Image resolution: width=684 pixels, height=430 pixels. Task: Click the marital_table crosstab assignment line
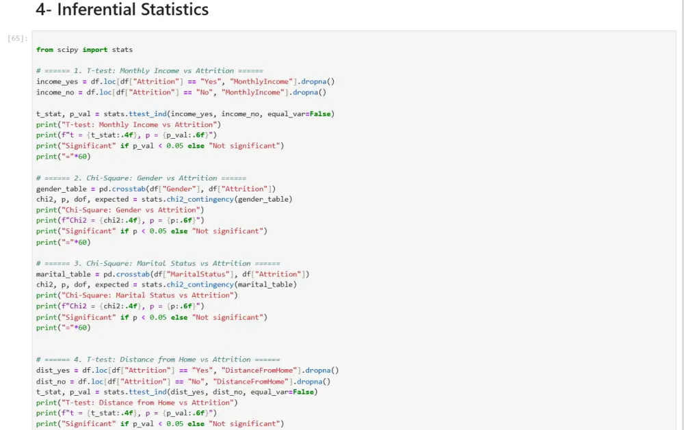tap(172, 274)
